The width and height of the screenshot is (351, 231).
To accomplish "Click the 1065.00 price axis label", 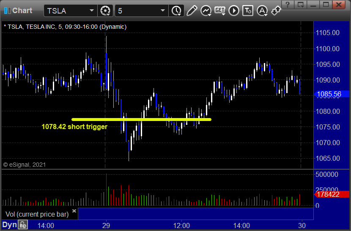I will point(327,158).
